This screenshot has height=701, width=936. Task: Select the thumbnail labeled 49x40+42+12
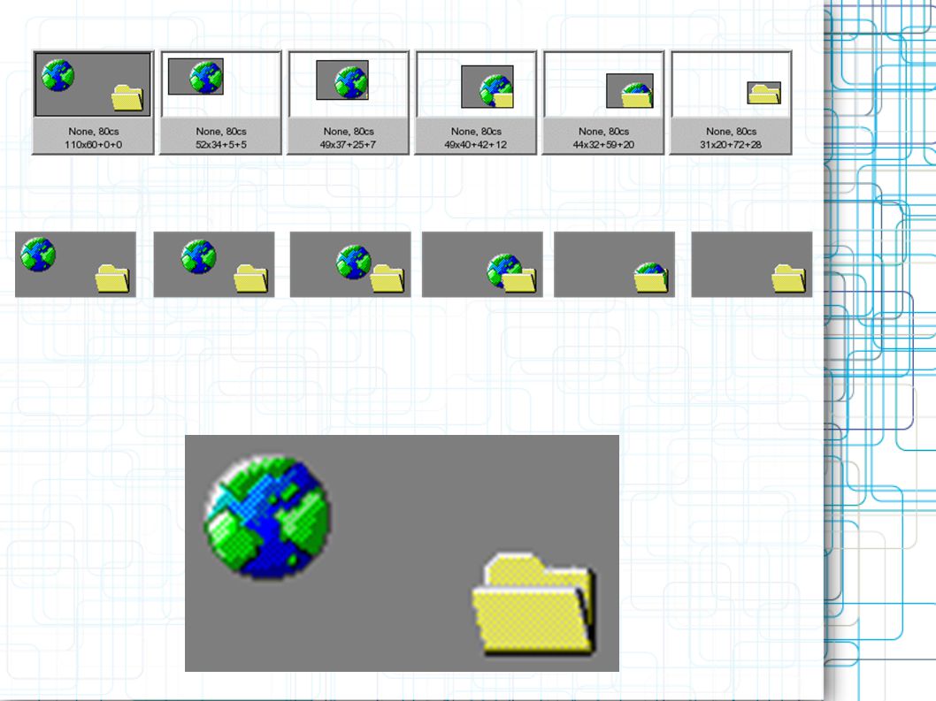[x=476, y=103]
